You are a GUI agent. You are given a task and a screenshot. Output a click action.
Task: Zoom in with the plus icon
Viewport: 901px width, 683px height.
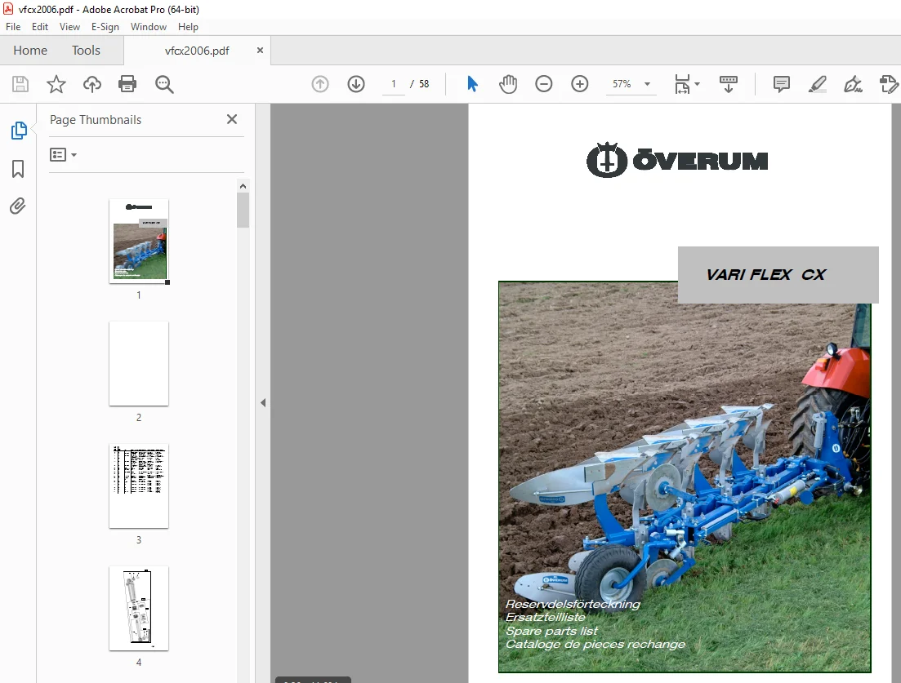click(x=580, y=84)
